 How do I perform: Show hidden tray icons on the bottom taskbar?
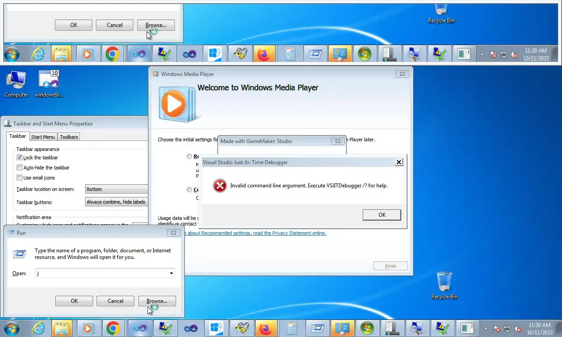point(486,329)
